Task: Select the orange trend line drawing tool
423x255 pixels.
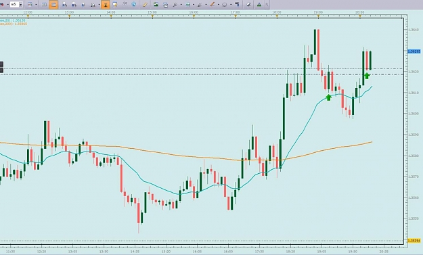Action: pos(213,4)
